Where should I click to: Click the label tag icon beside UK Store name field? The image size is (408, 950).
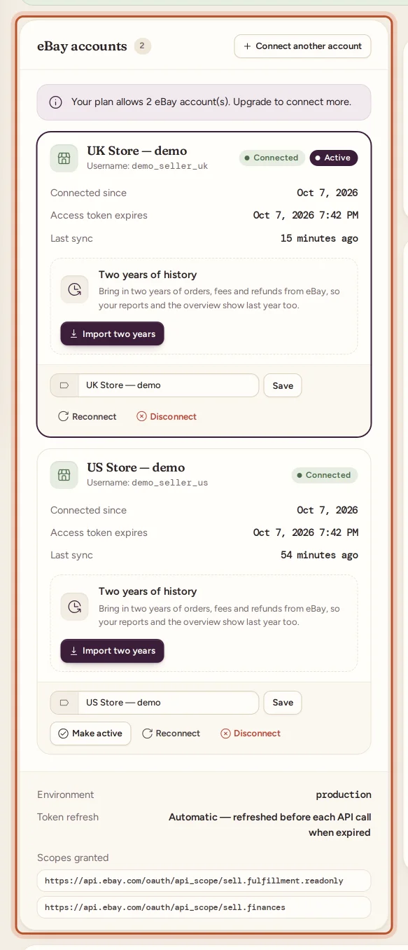(x=64, y=385)
